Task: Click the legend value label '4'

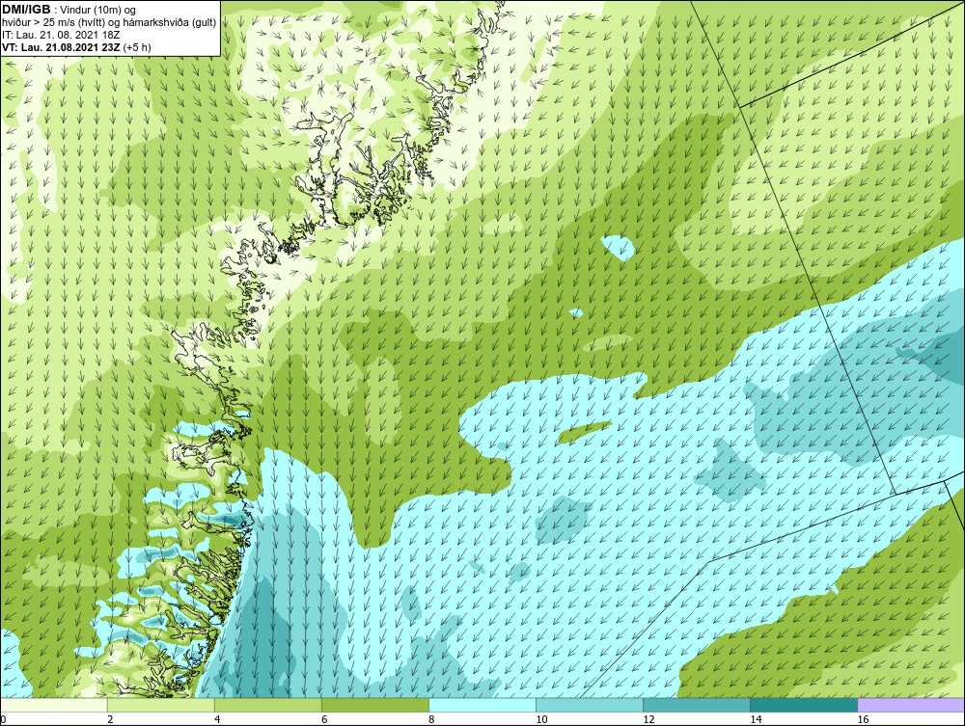Action: tap(216, 719)
